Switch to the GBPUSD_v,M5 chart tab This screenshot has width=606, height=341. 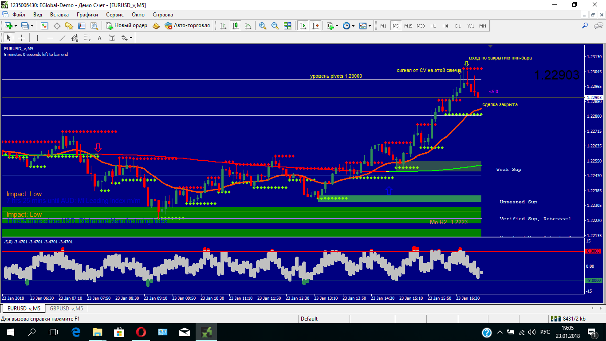point(66,308)
